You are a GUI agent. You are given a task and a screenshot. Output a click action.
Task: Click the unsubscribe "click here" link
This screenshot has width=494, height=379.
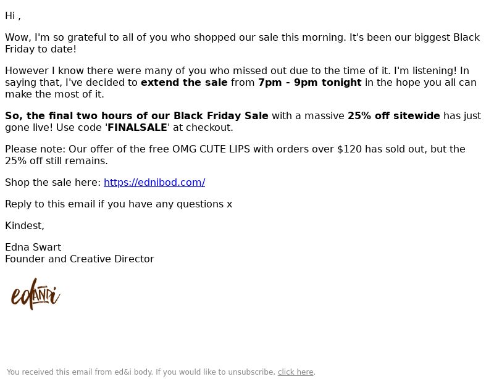click(296, 372)
